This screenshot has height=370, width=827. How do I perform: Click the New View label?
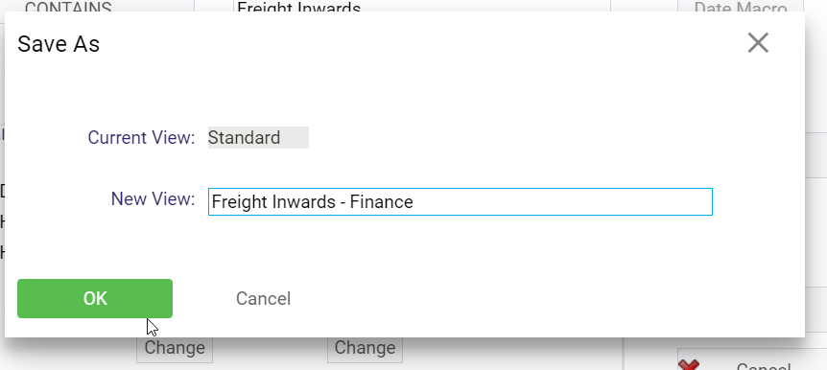point(153,199)
